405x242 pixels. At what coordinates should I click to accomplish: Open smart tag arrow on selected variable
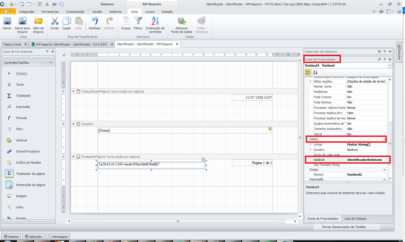203,160
